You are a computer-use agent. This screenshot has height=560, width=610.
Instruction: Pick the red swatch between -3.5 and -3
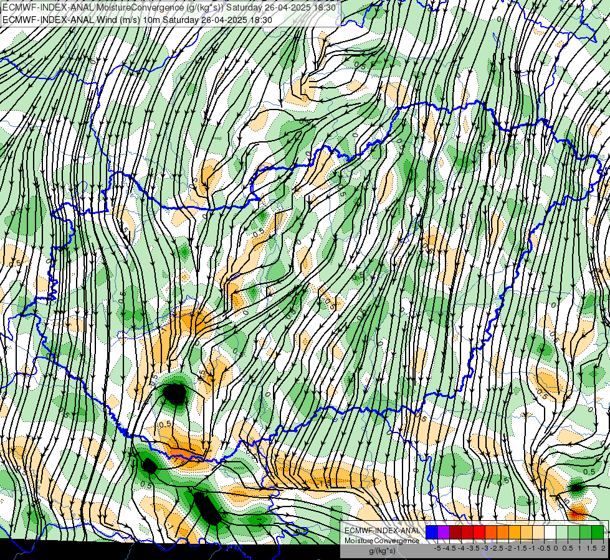(x=479, y=532)
